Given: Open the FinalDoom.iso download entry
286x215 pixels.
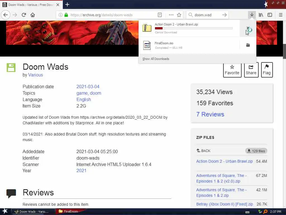Looking at the screenshot, I should [x=189, y=45].
